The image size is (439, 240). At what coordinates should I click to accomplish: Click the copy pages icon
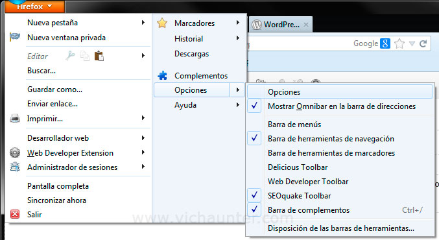85,56
